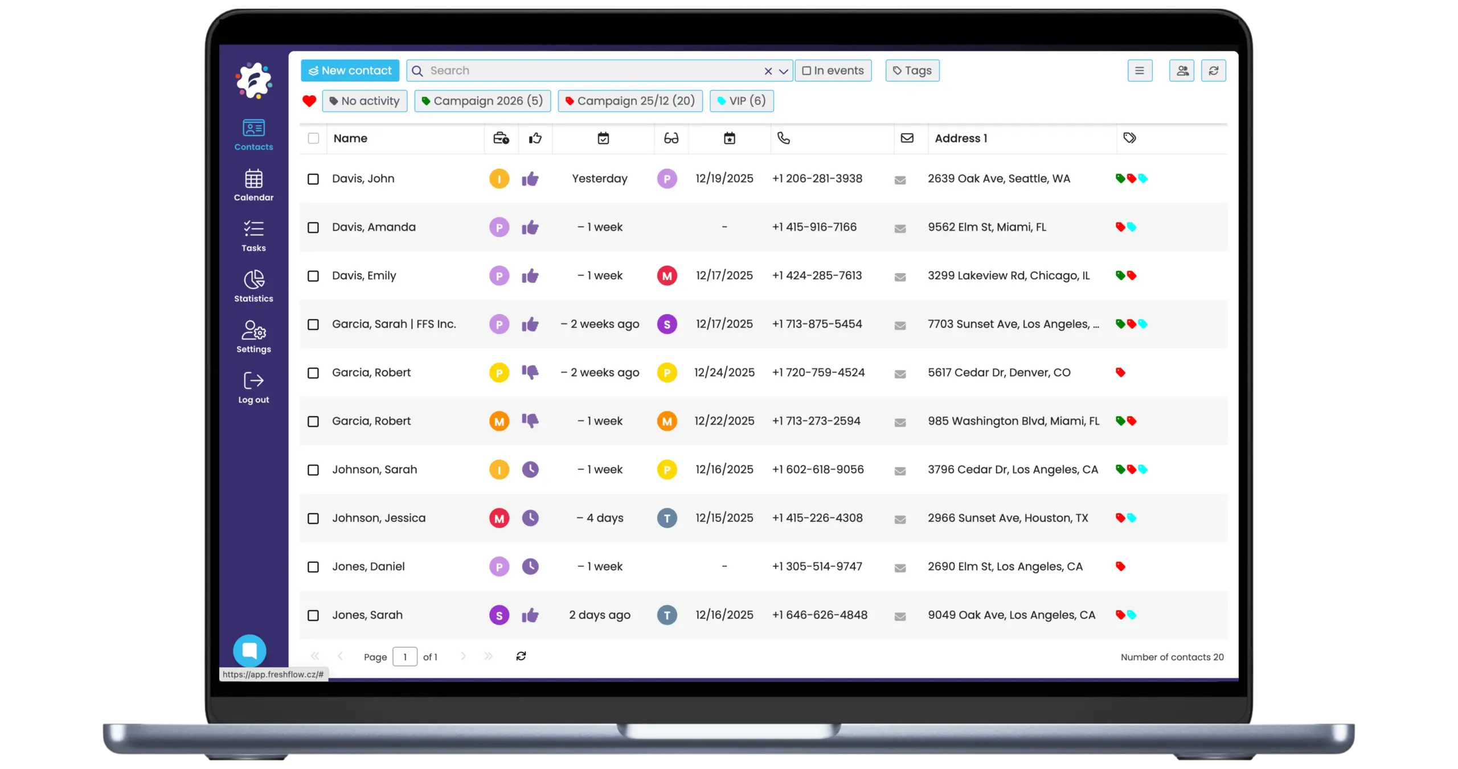Filter by Campaign 2026 (5) tag
This screenshot has width=1458, height=769.
point(482,101)
